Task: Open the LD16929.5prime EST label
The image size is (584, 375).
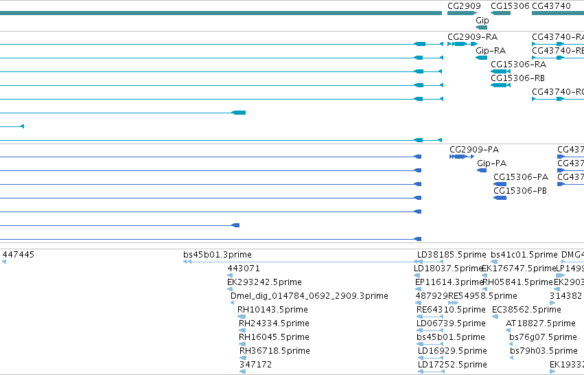Action: (x=452, y=351)
